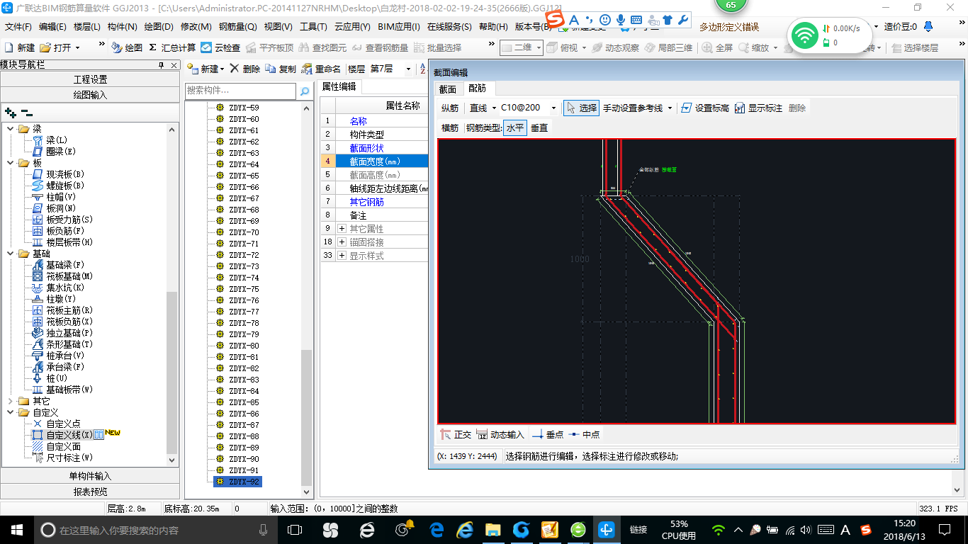Click Sogou microphone voice input icon
968x544 pixels.
[x=621, y=20]
